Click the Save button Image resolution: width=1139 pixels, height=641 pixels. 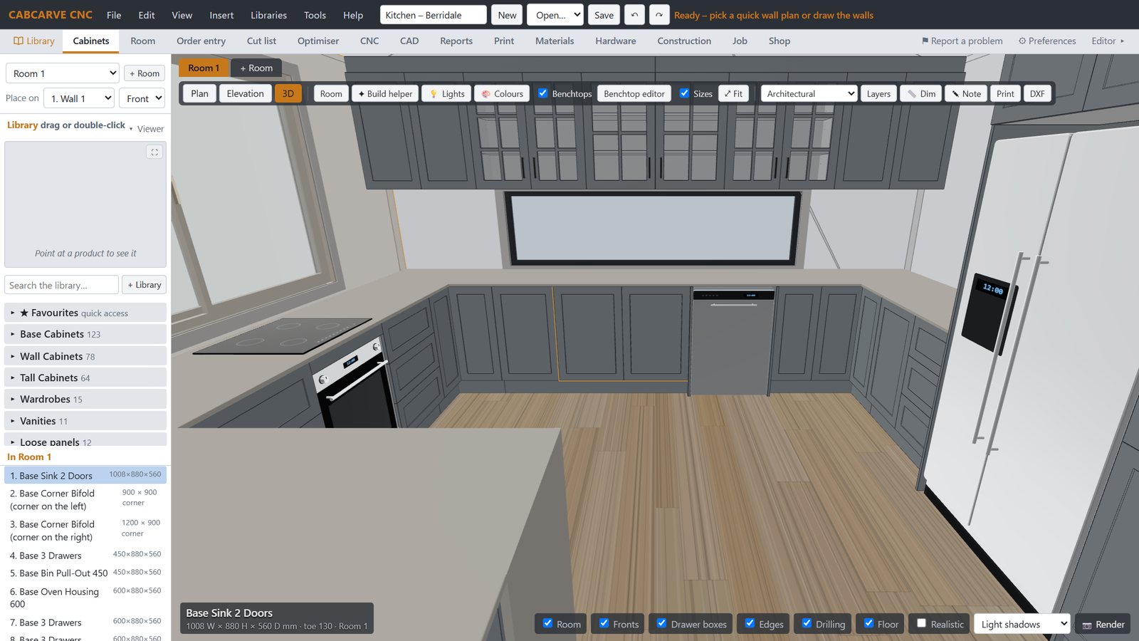coord(604,15)
